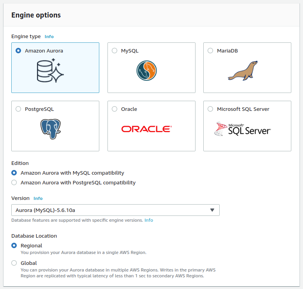
Task: Click the 'Engine options' heading
Action: [36, 15]
